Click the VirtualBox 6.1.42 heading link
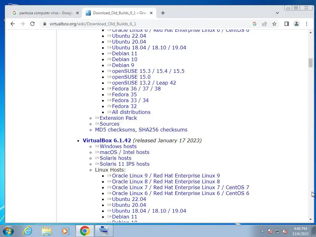The width and height of the screenshot is (316, 237). [107, 140]
